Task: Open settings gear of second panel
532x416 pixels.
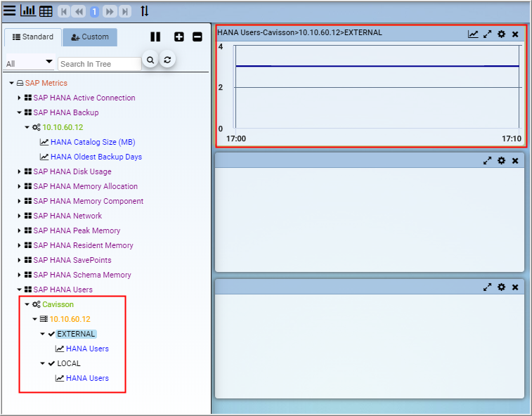Action: (x=501, y=161)
